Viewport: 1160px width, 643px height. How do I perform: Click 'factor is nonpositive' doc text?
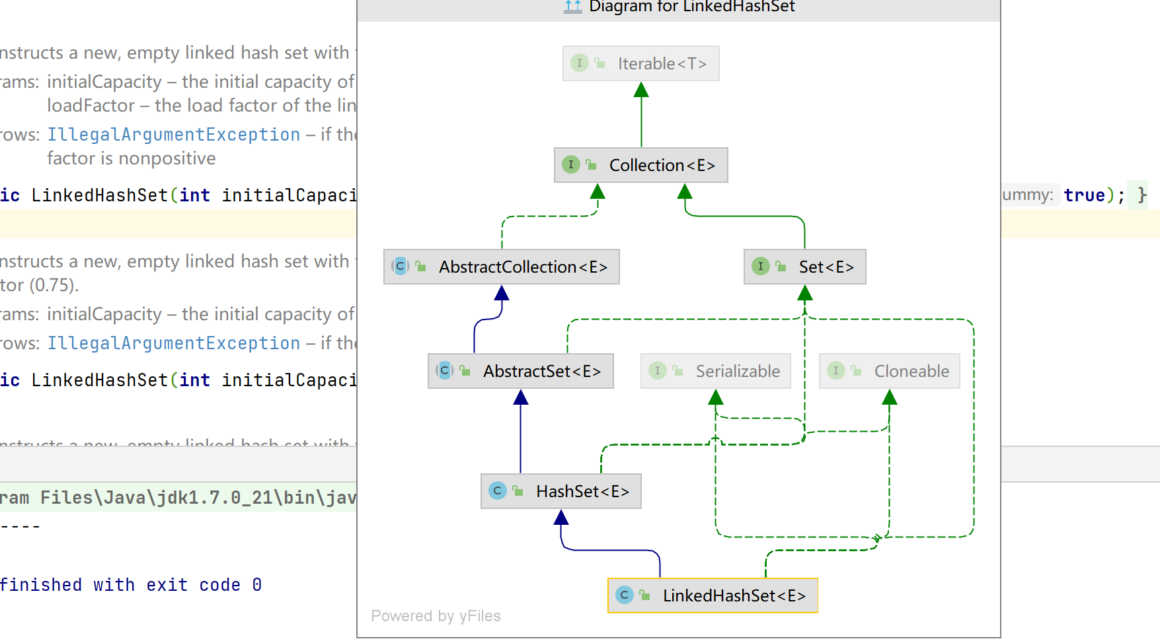pos(132,158)
